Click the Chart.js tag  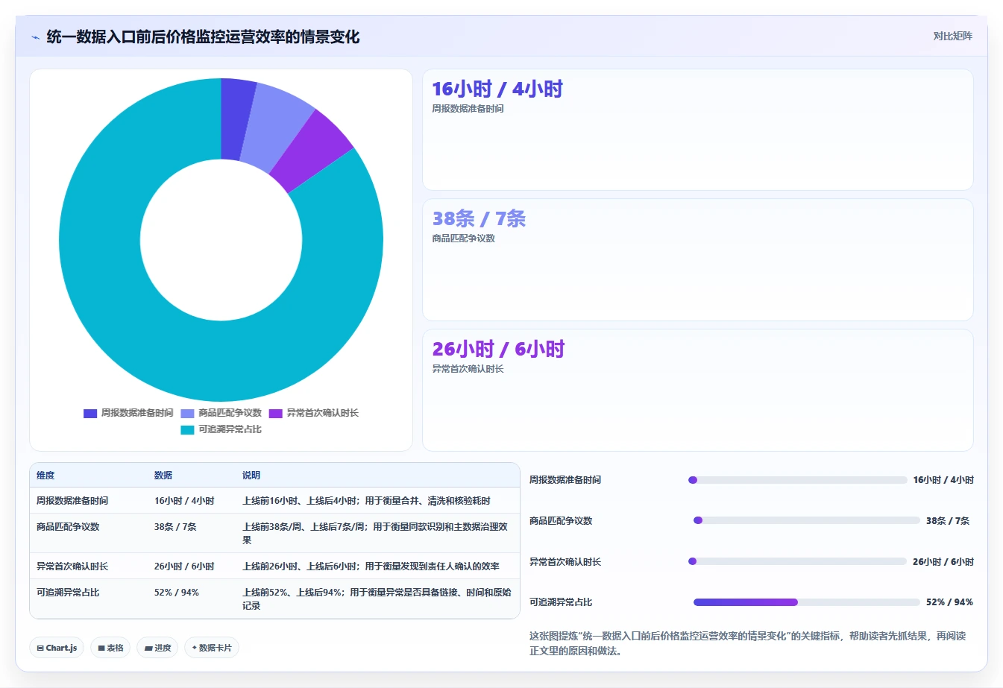(57, 648)
